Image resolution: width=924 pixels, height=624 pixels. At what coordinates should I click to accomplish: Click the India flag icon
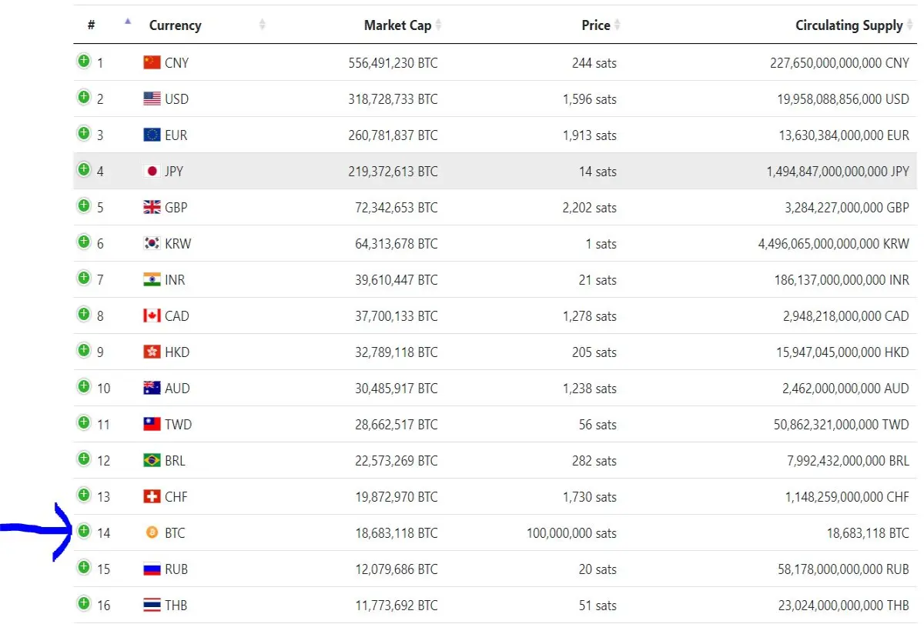(152, 279)
